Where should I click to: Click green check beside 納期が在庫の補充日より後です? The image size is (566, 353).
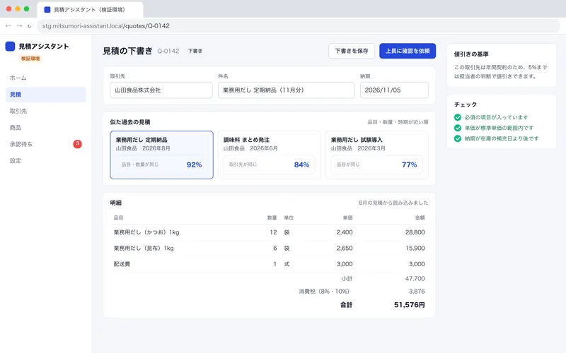click(x=458, y=138)
